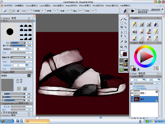This screenshot has height=124, width=165.
Task: Select the Grabber hand tool
Action: pos(125,47)
